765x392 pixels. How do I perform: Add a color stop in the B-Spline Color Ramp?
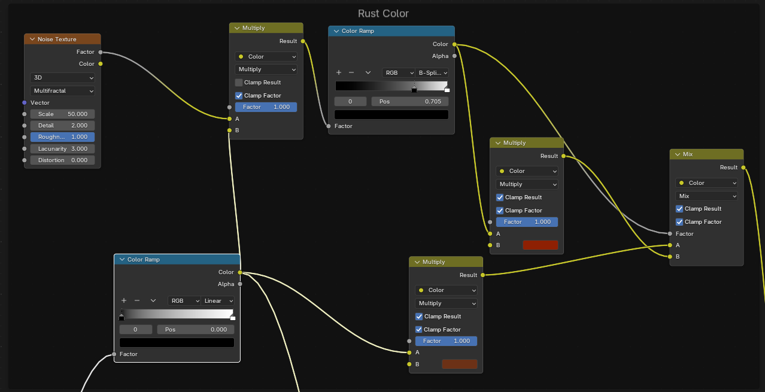tap(339, 72)
